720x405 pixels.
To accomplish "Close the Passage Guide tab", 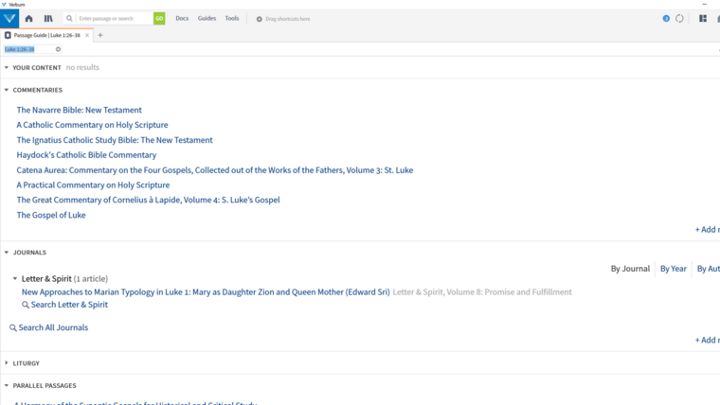I will pos(87,35).
